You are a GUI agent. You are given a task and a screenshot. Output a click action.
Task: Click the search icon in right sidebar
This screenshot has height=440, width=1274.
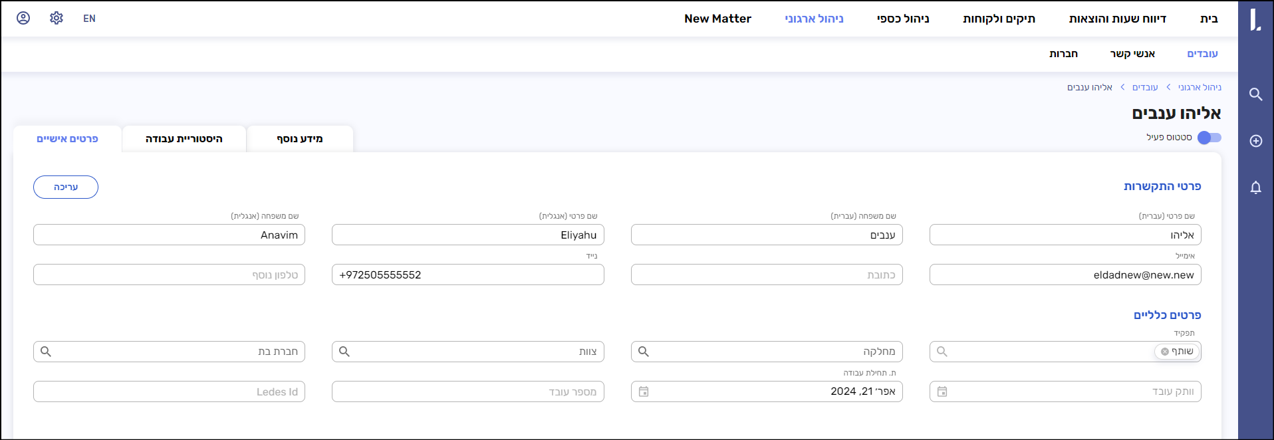pos(1255,94)
